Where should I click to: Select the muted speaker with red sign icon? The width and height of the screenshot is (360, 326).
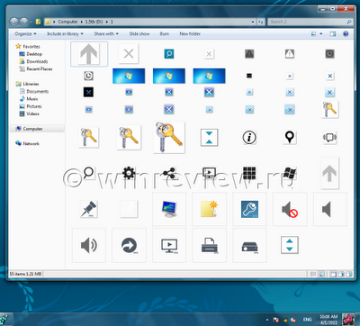click(290, 209)
